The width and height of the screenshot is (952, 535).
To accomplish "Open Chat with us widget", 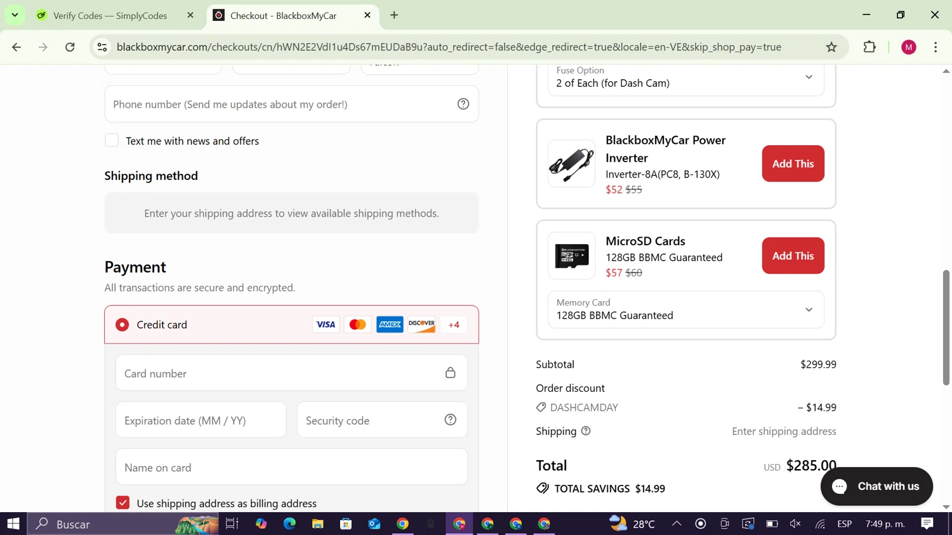I will (x=876, y=486).
